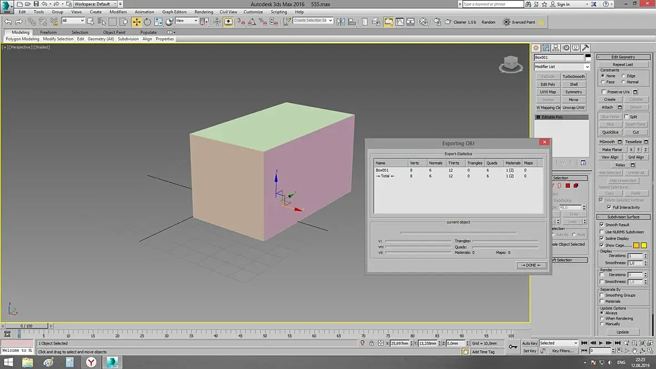Click the object color swatch beside Box001
Image resolution: width=656 pixels, height=369 pixels.
pyautogui.click(x=588, y=57)
